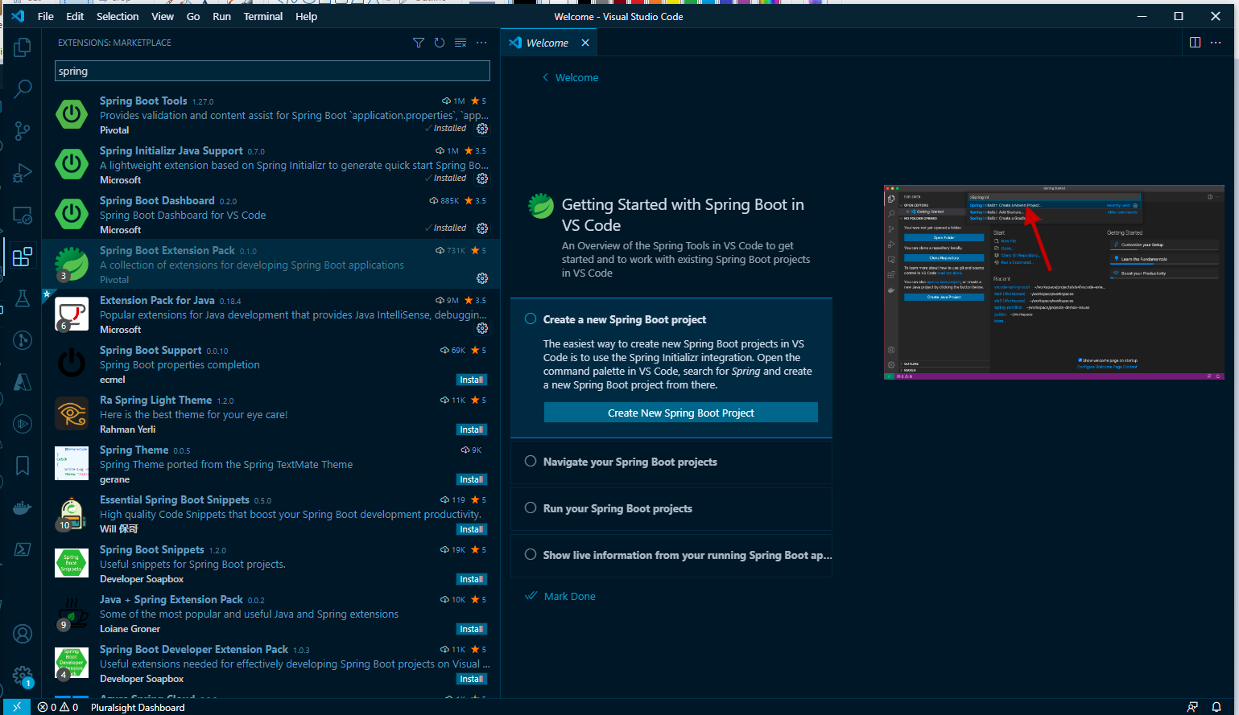Open the Testing view (beaker icon)

22,298
